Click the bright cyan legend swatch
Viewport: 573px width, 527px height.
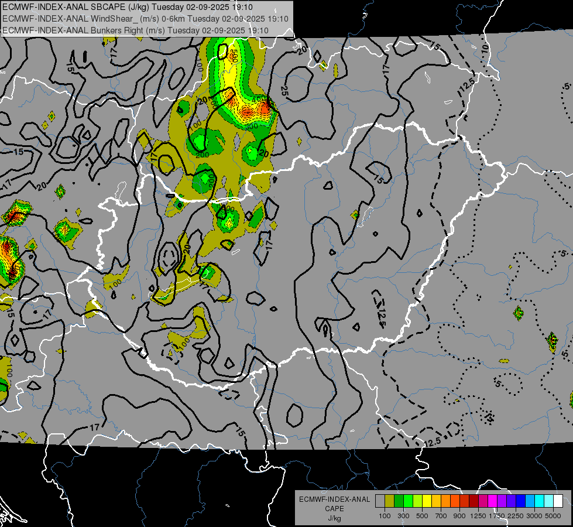540,501
